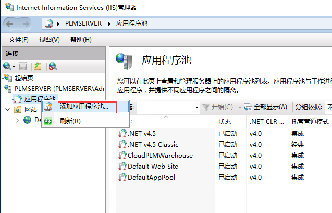332x213 pixels.
Task: Select the .NET v4.5 Classic pool row
Action: click(225, 145)
